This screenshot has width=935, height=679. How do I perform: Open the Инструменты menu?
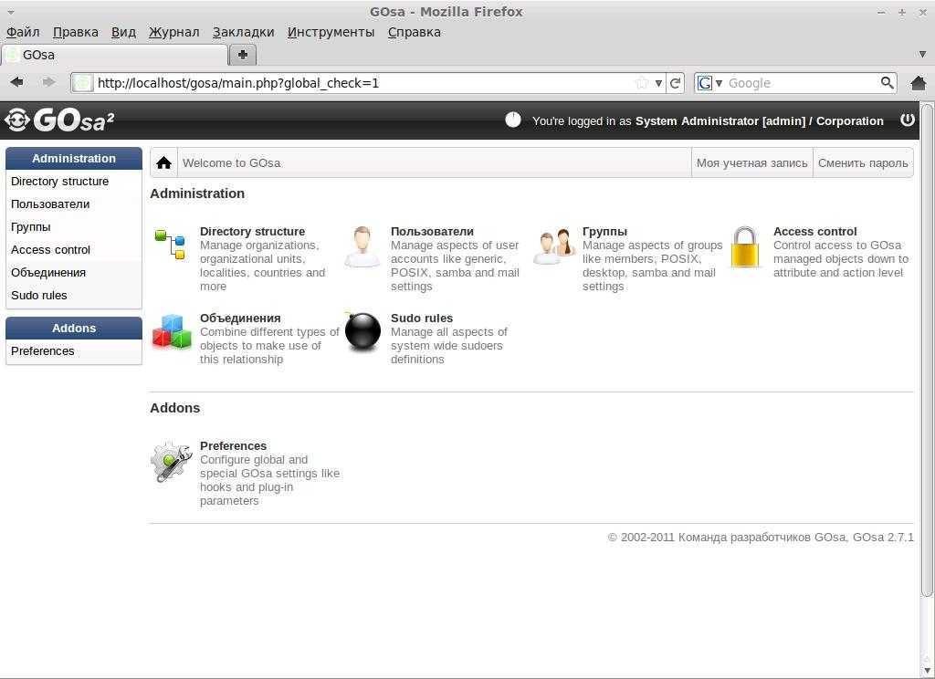click(331, 32)
